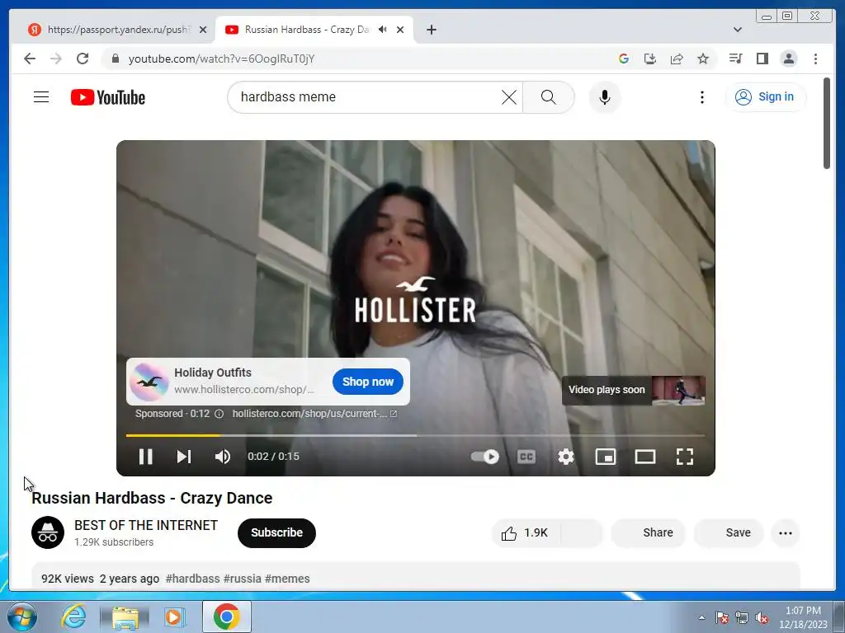Screen dimensions: 845x633
Task: Go to YouTube home via logo
Action: [108, 97]
